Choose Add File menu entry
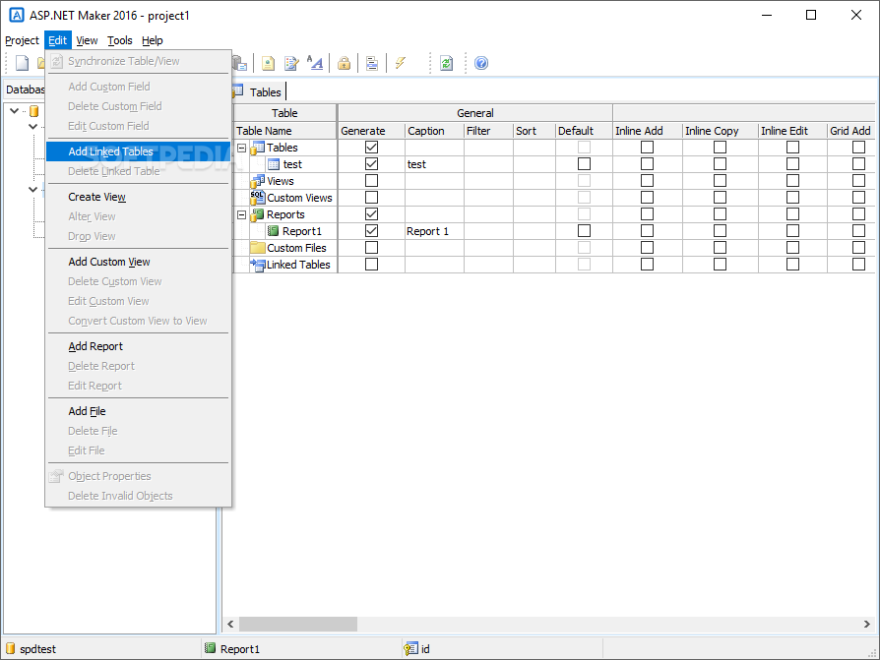This screenshot has height=660, width=880. click(139, 411)
